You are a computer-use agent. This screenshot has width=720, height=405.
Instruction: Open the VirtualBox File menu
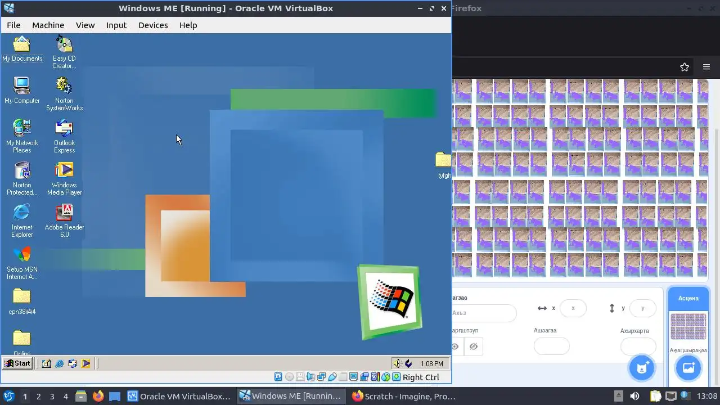(x=13, y=25)
